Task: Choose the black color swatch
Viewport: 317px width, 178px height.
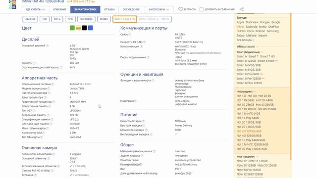Action: pos(84,28)
